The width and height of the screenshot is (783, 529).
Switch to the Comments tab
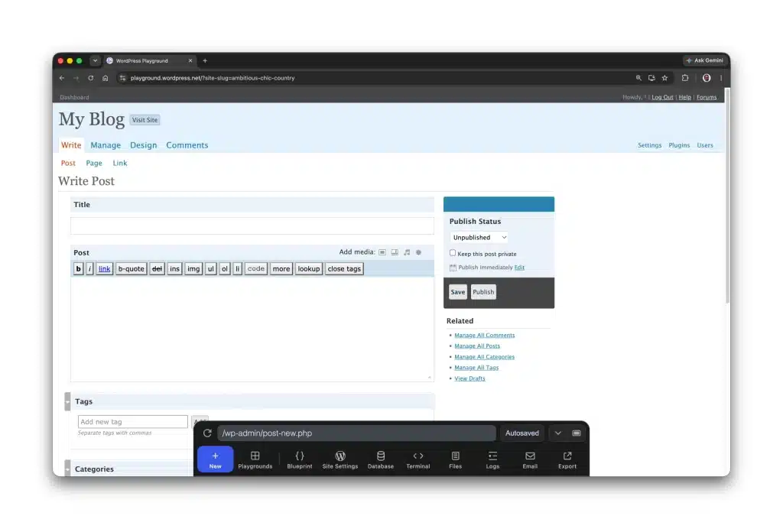point(187,145)
